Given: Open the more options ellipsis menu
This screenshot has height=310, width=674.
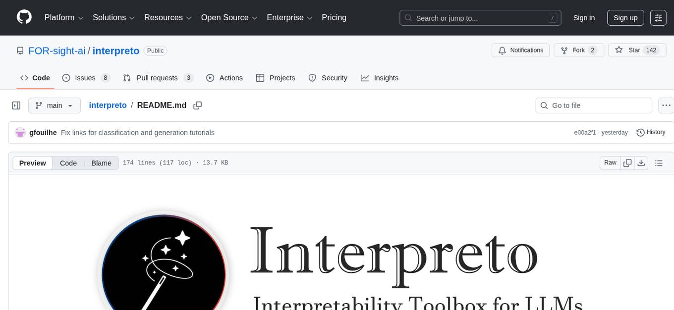Looking at the screenshot, I should tap(666, 105).
